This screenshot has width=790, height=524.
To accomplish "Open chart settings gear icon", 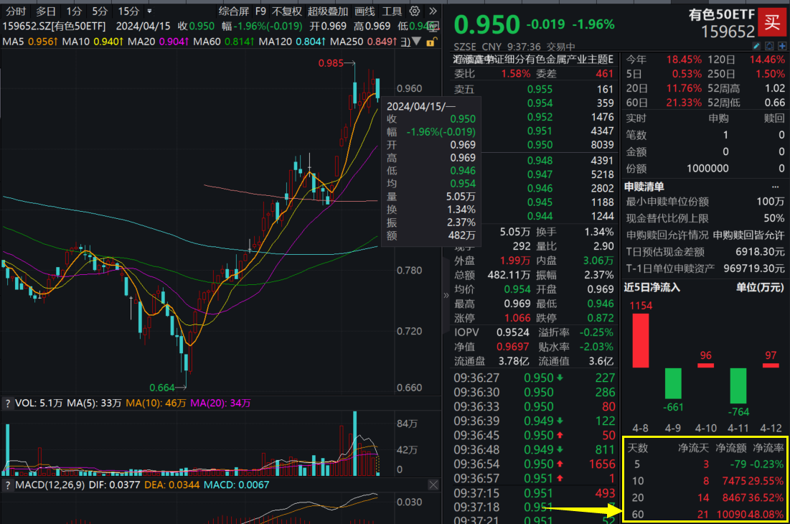I will pyautogui.click(x=415, y=11).
